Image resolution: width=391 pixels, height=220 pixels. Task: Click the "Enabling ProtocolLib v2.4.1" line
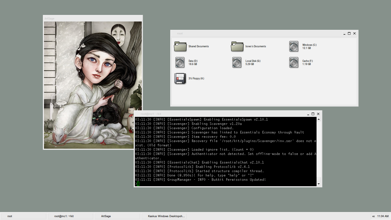coord(192,167)
